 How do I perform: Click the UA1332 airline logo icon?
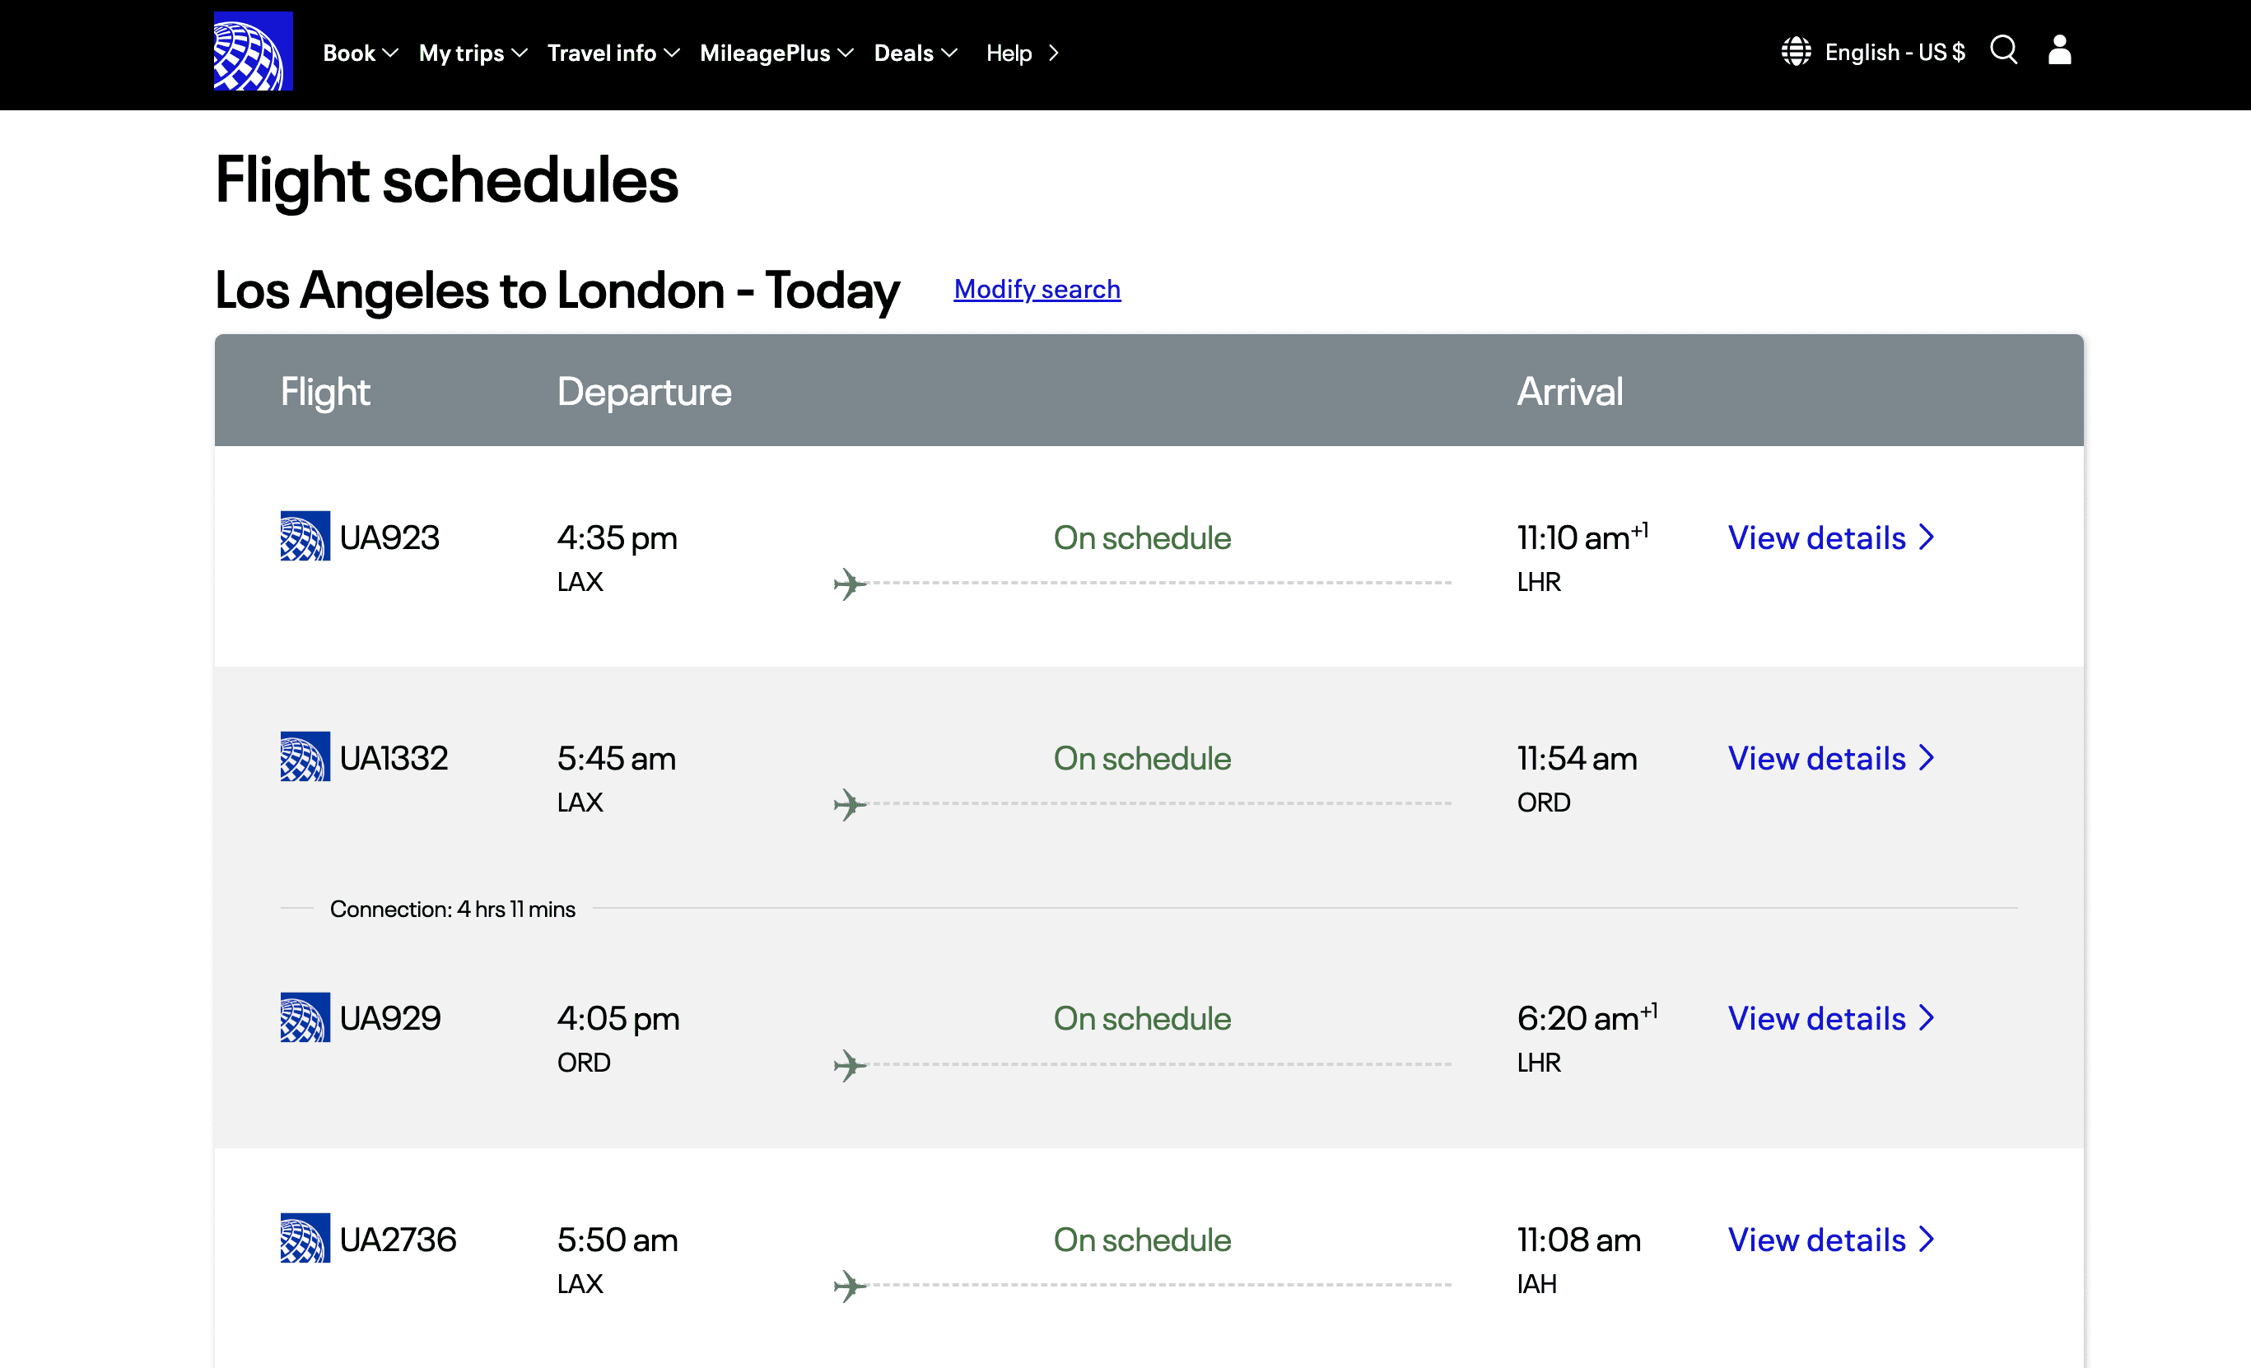[304, 756]
